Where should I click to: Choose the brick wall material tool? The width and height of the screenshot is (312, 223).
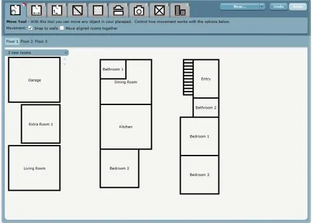(x=98, y=11)
